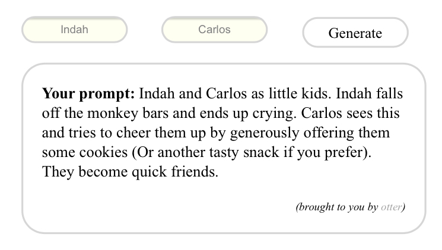Click the word "snack" in the prompt
Screen dimensions: 442x250
tap(266, 152)
